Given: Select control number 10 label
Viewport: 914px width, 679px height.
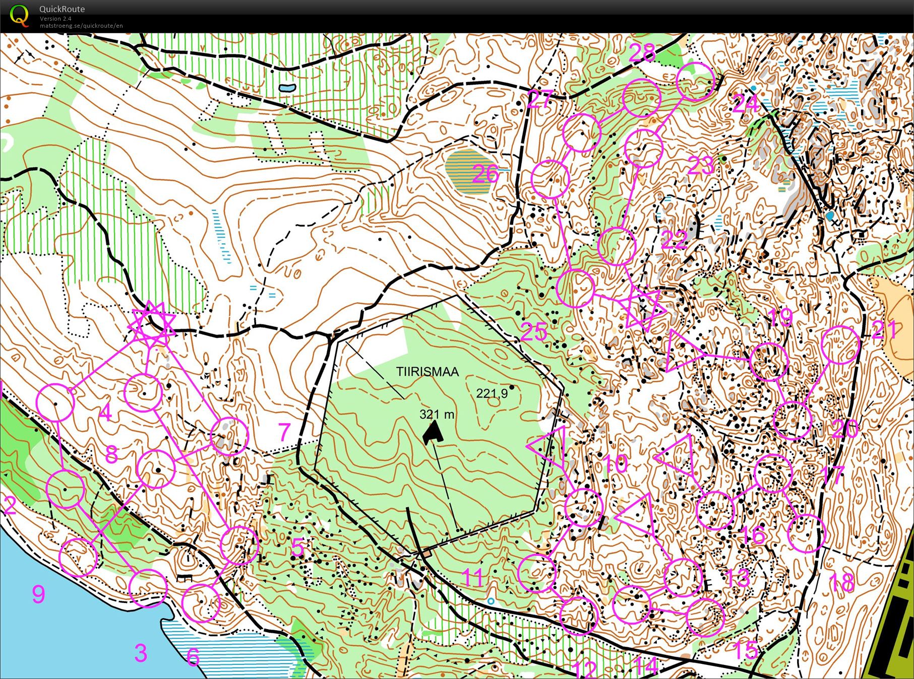Looking at the screenshot, I should (615, 463).
